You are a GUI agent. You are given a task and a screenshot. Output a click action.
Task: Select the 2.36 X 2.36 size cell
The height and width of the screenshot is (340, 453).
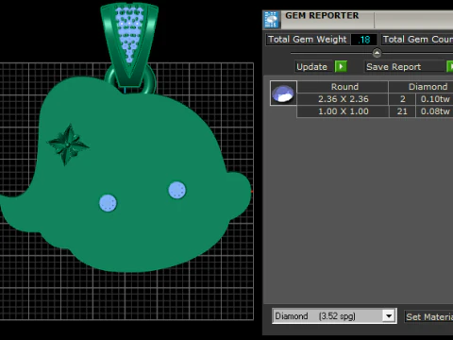[343, 99]
